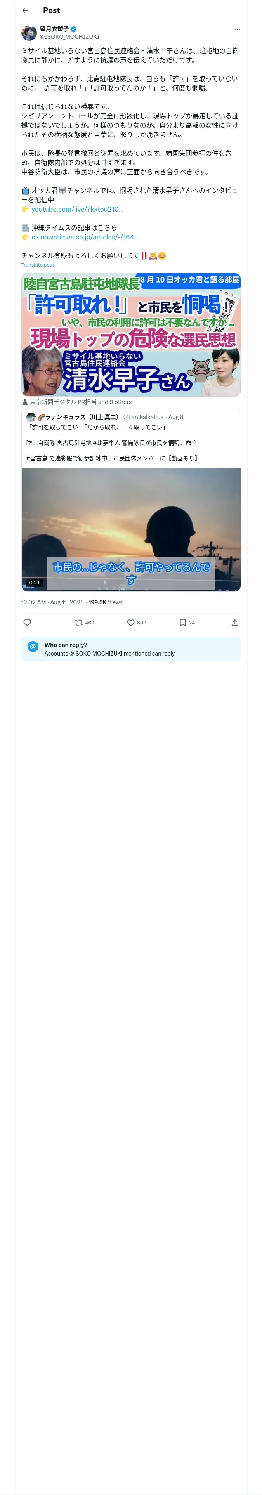Click the @ISOKO_MOCHIZUKI handle under the name

(69, 36)
